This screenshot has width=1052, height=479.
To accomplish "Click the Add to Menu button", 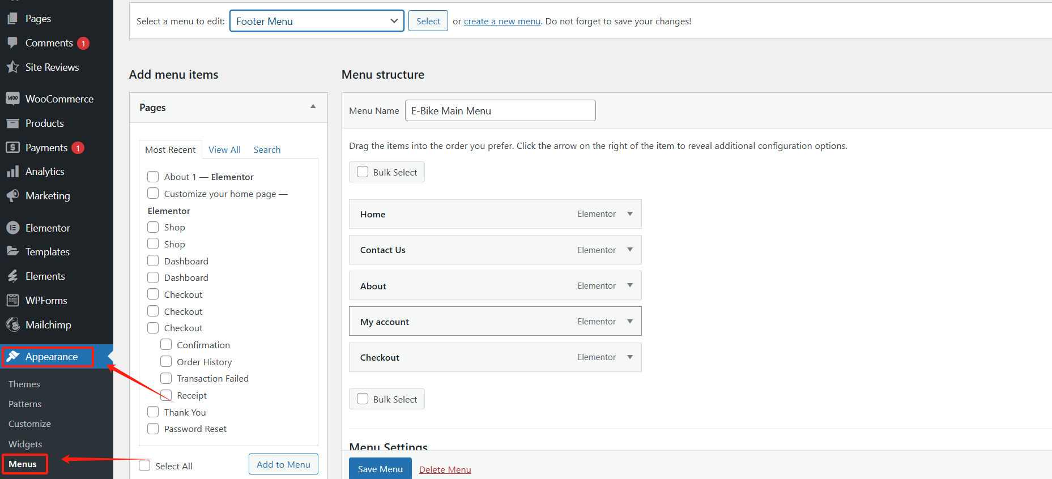I will 283,464.
